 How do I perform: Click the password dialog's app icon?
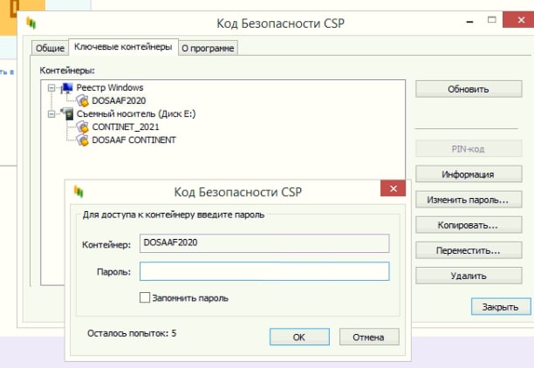[79, 191]
